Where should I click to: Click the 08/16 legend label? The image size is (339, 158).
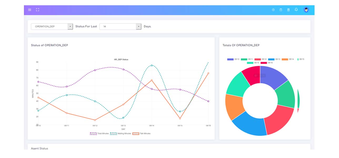click(270, 63)
